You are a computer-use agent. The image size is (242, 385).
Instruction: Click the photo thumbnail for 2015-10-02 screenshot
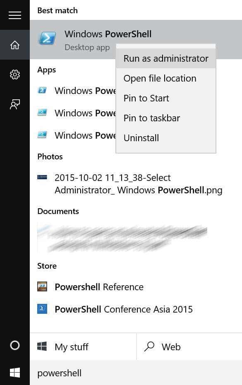tap(42, 177)
